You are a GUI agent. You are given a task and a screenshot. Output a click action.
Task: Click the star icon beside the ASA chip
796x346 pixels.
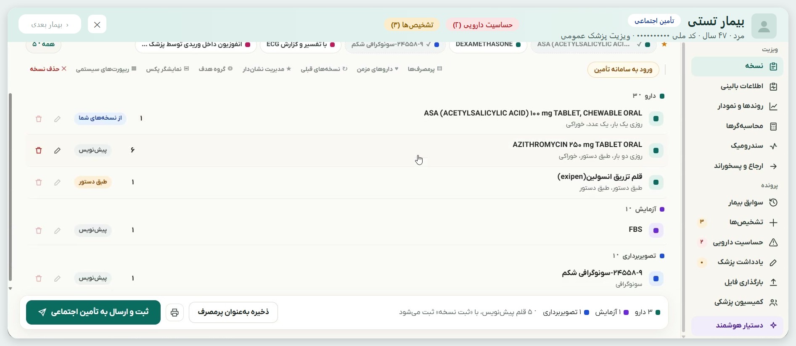click(x=664, y=45)
